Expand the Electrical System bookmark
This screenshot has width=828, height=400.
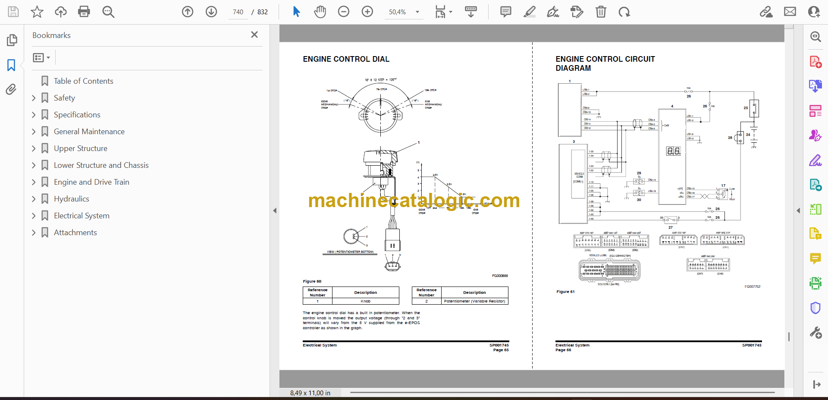tap(34, 216)
